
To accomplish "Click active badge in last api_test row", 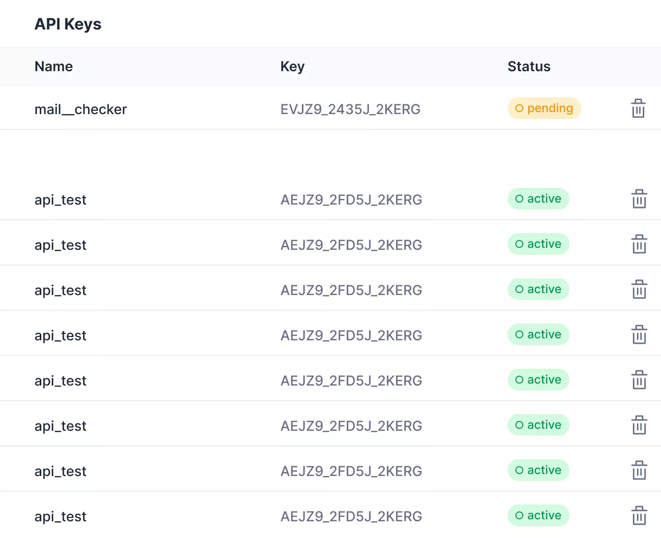I will 538,515.
